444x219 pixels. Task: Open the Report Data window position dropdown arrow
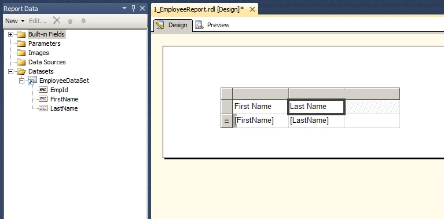click(x=124, y=9)
